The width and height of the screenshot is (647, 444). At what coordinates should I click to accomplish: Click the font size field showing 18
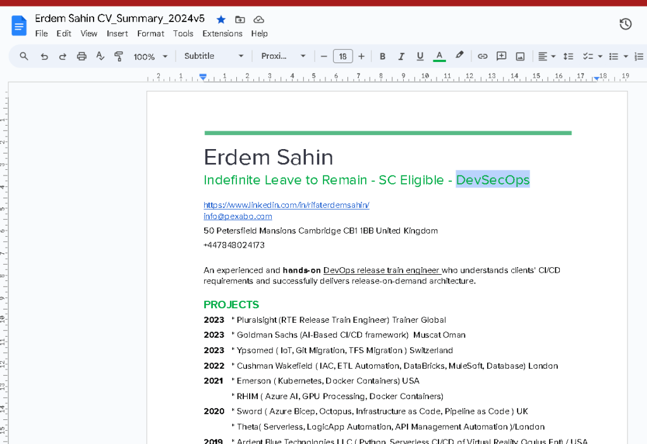pyautogui.click(x=343, y=56)
